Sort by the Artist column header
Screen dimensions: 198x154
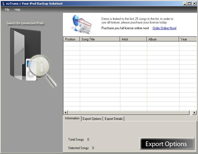pos(133,39)
